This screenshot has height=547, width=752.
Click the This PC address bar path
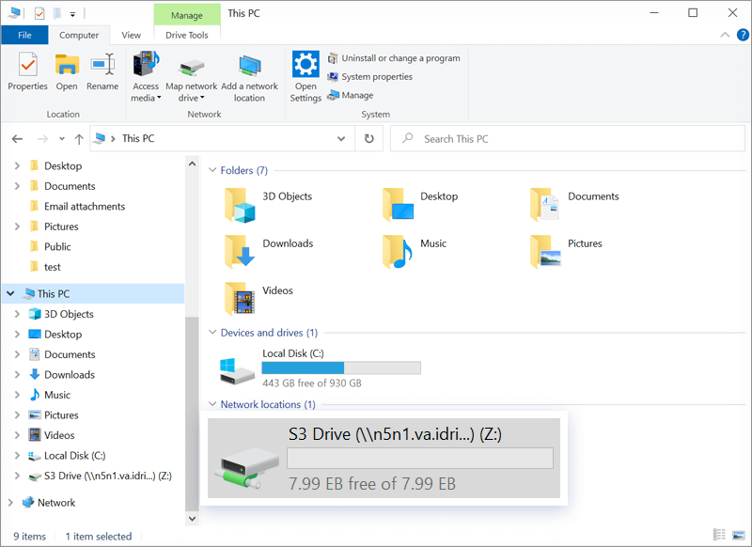coord(138,139)
